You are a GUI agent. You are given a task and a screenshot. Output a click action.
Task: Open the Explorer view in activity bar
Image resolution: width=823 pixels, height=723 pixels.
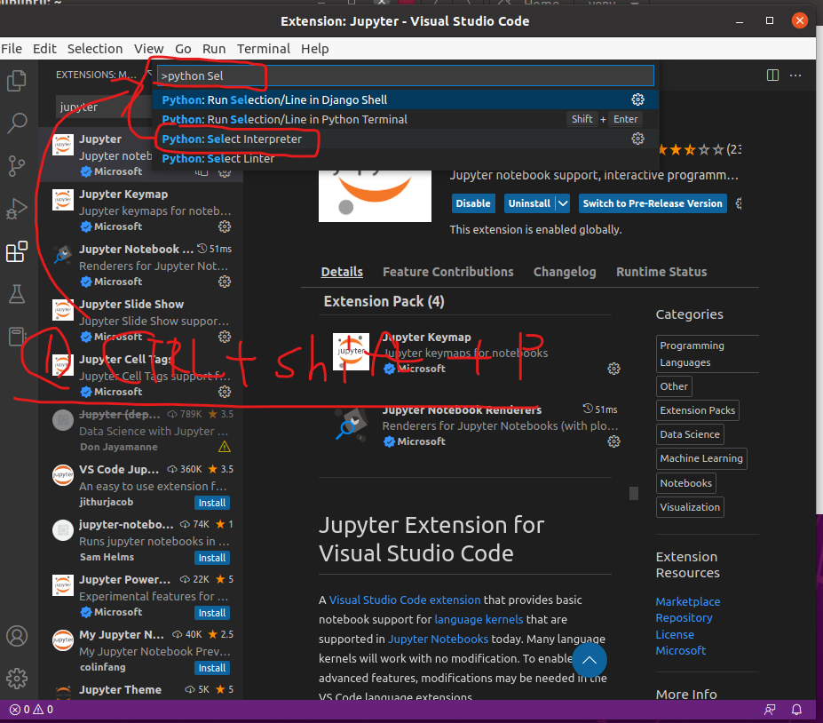click(17, 81)
